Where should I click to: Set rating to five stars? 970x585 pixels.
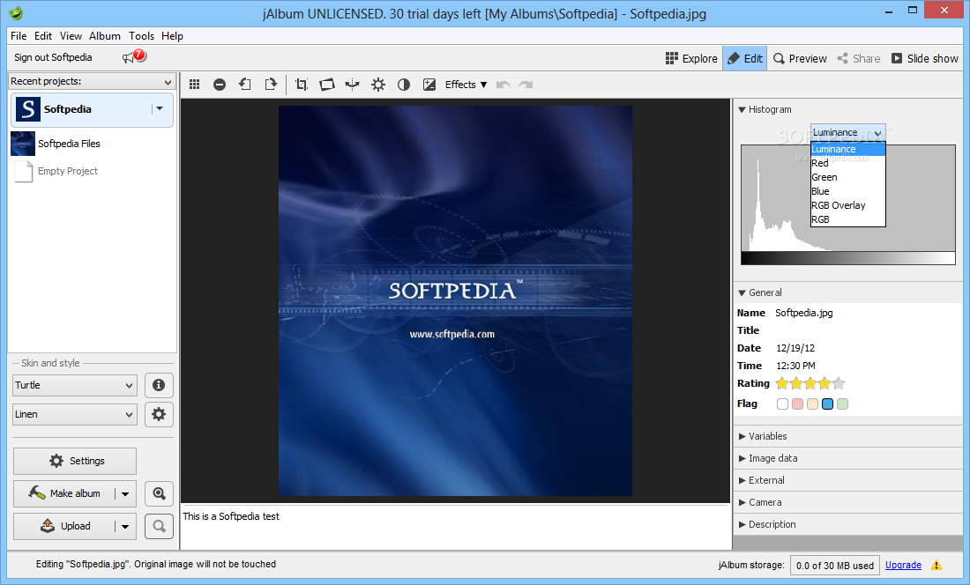pyautogui.click(x=839, y=383)
